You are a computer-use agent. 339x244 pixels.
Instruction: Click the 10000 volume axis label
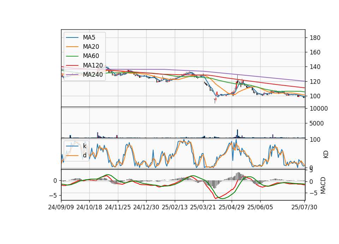(x=319, y=109)
